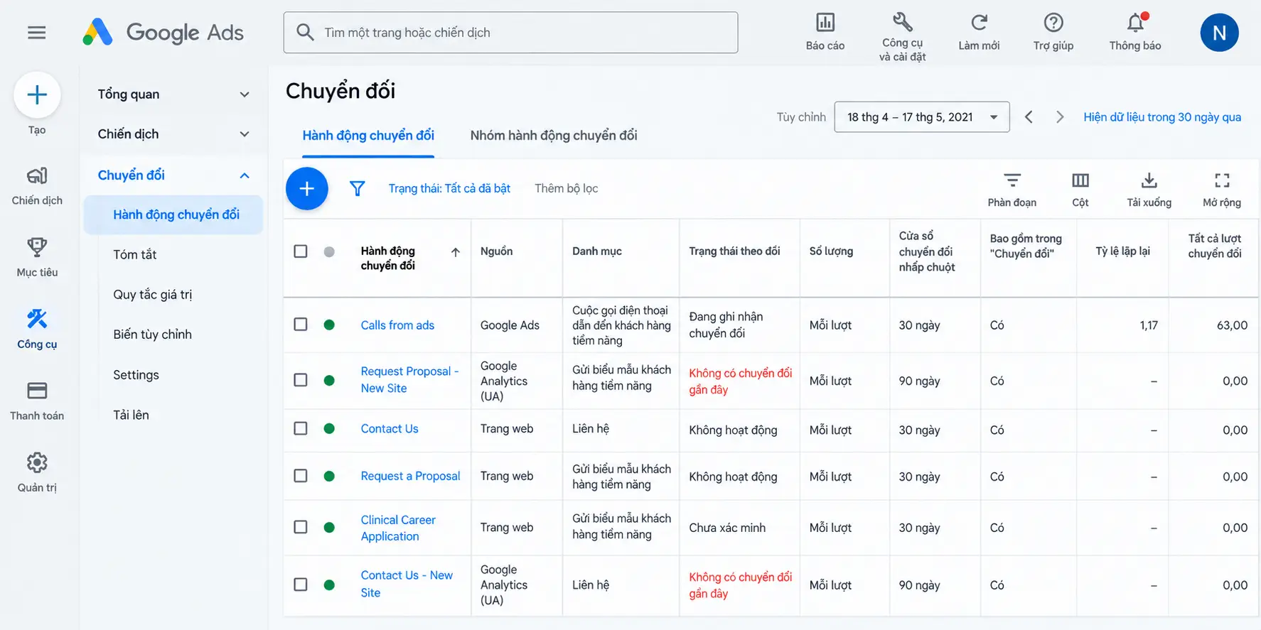Click the Tạo create plus button in sidebar
The width and height of the screenshot is (1261, 630).
[37, 95]
